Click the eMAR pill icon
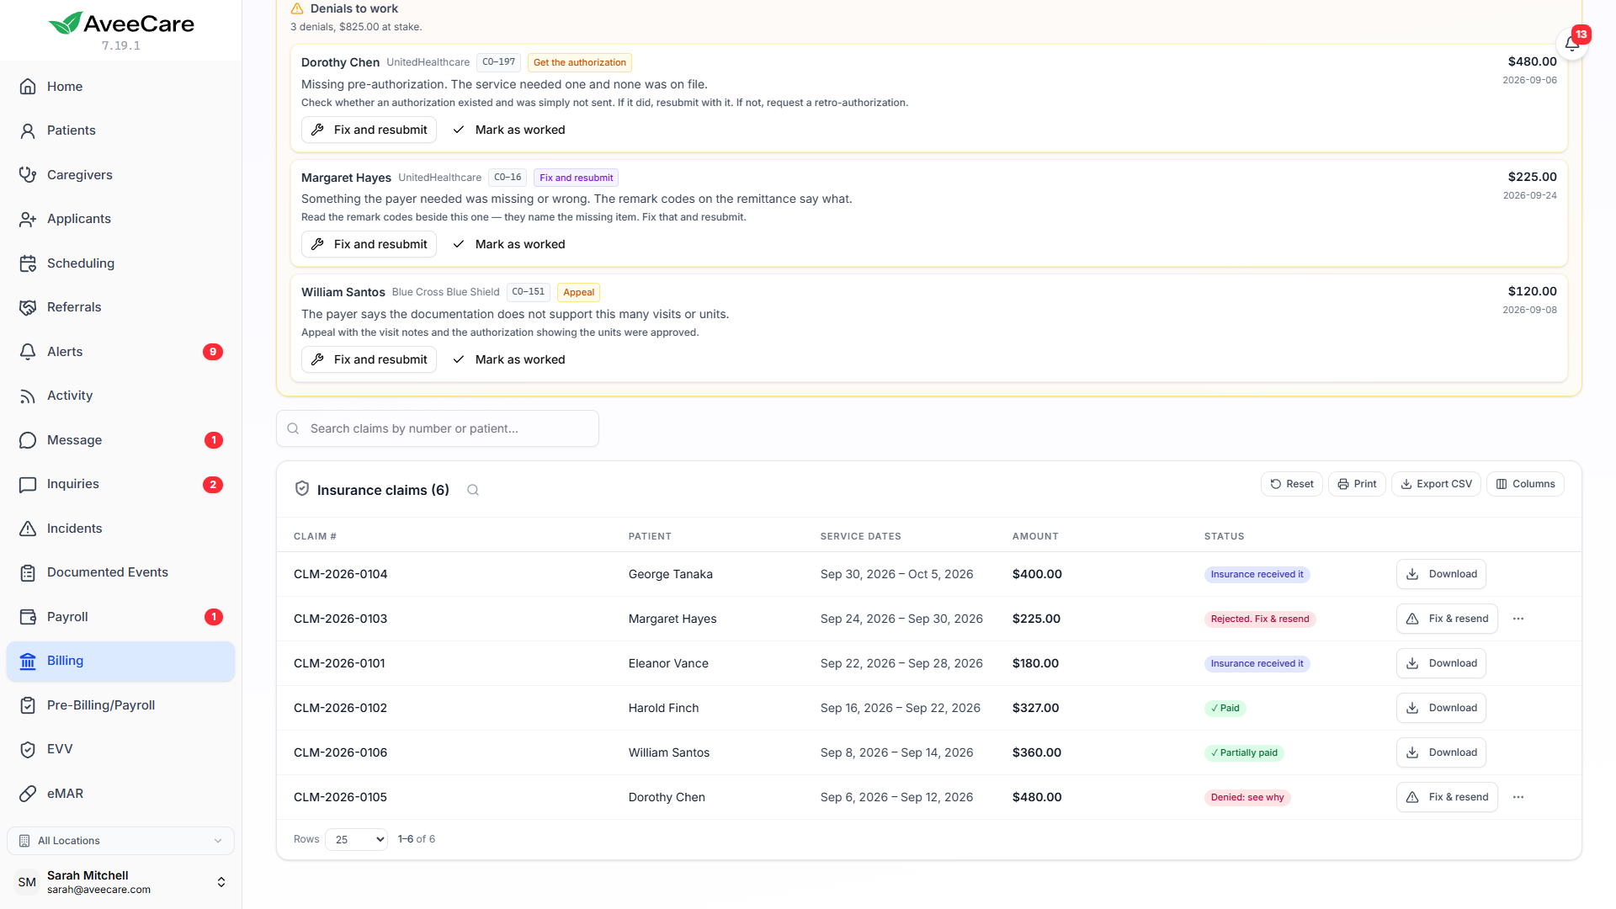The height and width of the screenshot is (909, 1616). [28, 794]
